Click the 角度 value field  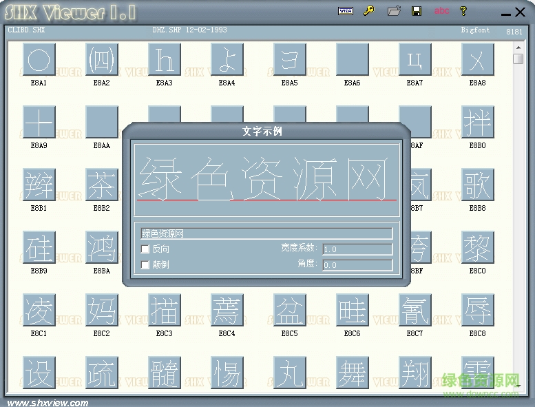[x=357, y=265]
